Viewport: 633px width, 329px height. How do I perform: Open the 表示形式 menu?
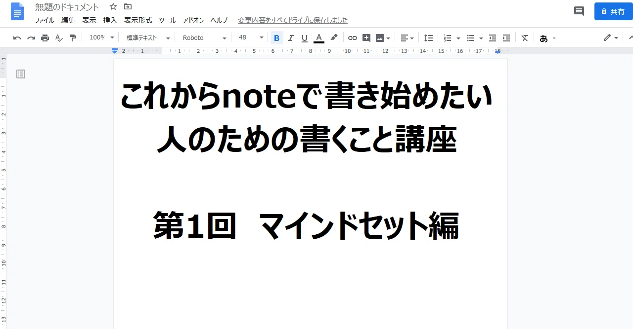pyautogui.click(x=138, y=20)
